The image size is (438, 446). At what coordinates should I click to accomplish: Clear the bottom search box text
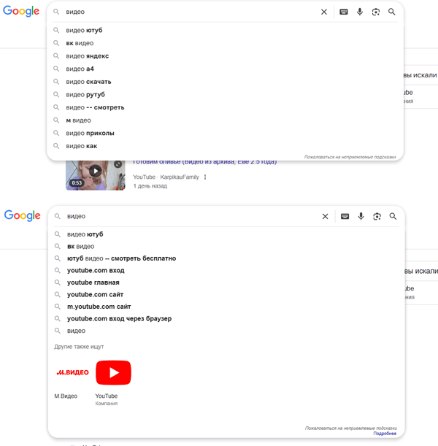click(x=325, y=217)
